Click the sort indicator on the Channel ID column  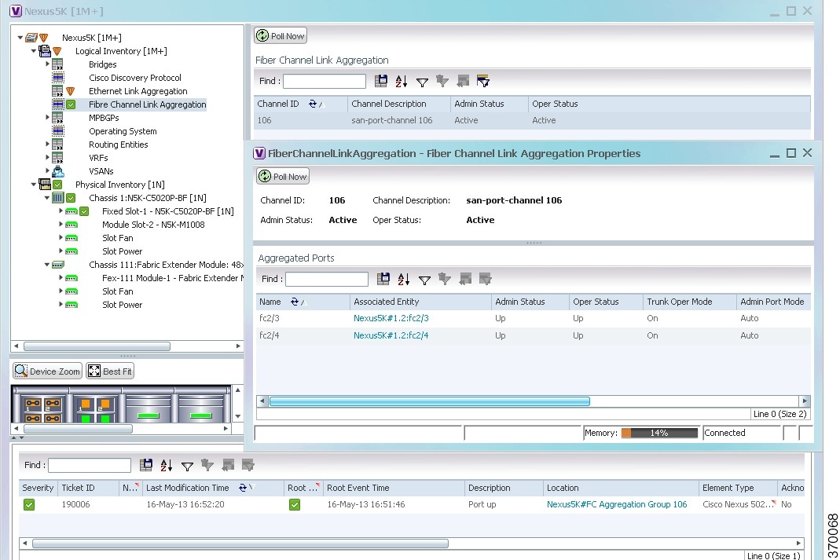tap(317, 104)
